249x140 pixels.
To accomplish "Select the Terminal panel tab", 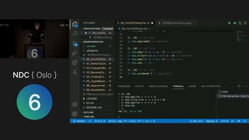I will pyautogui.click(x=178, y=86).
